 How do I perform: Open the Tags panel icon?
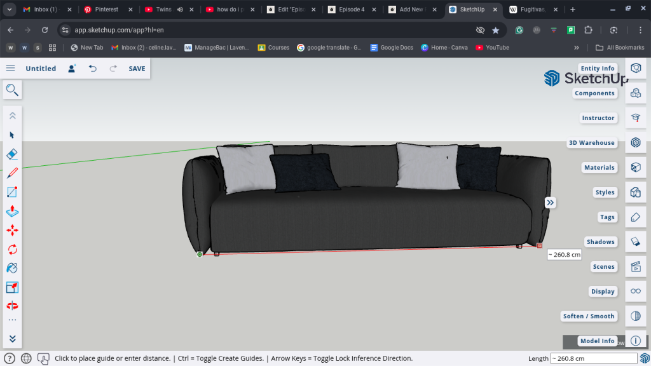(635, 217)
